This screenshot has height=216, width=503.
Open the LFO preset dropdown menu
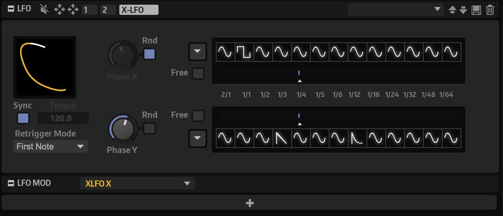[395, 9]
